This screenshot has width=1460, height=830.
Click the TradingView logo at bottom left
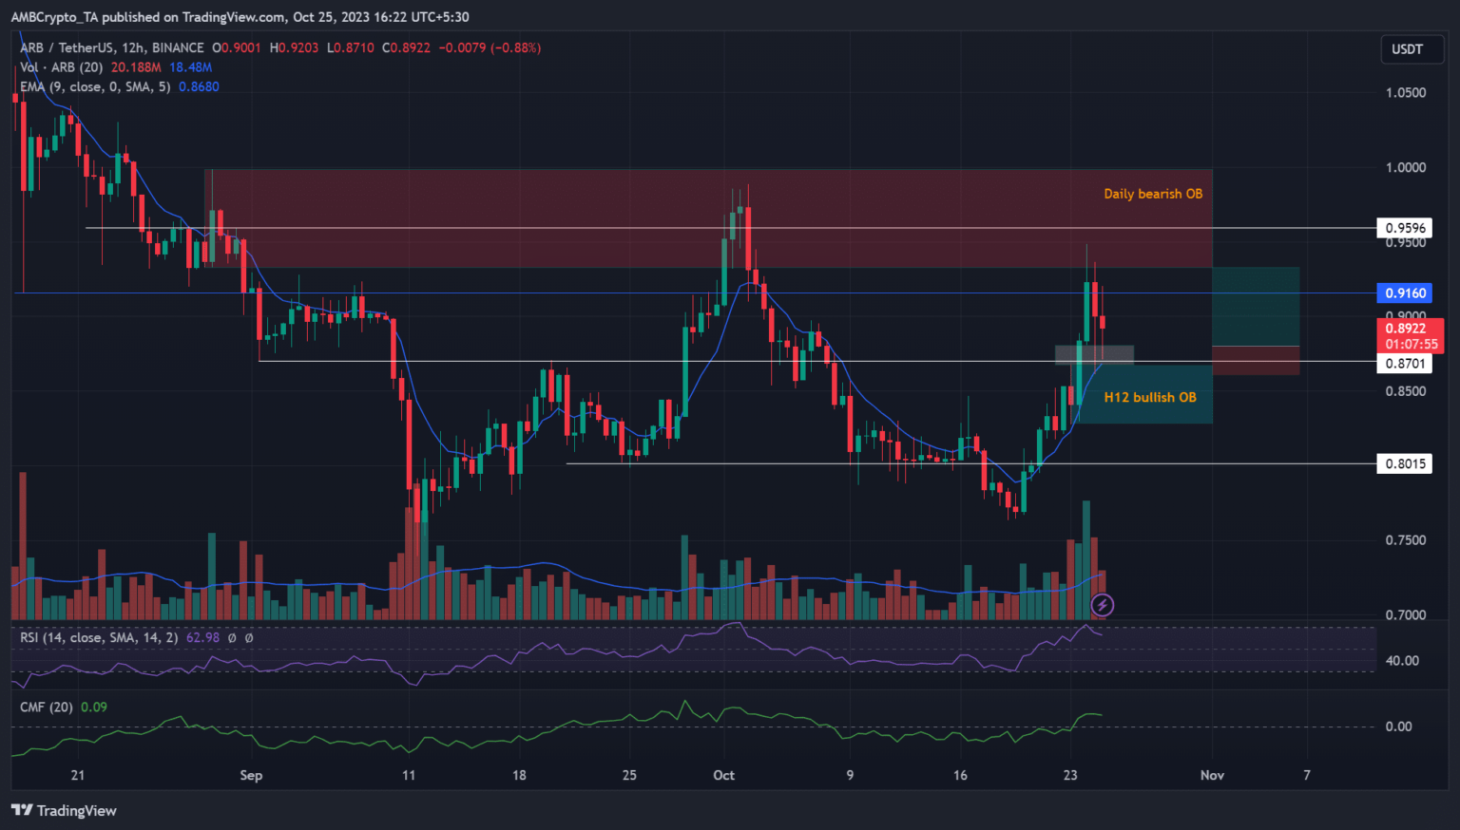pos(64,810)
